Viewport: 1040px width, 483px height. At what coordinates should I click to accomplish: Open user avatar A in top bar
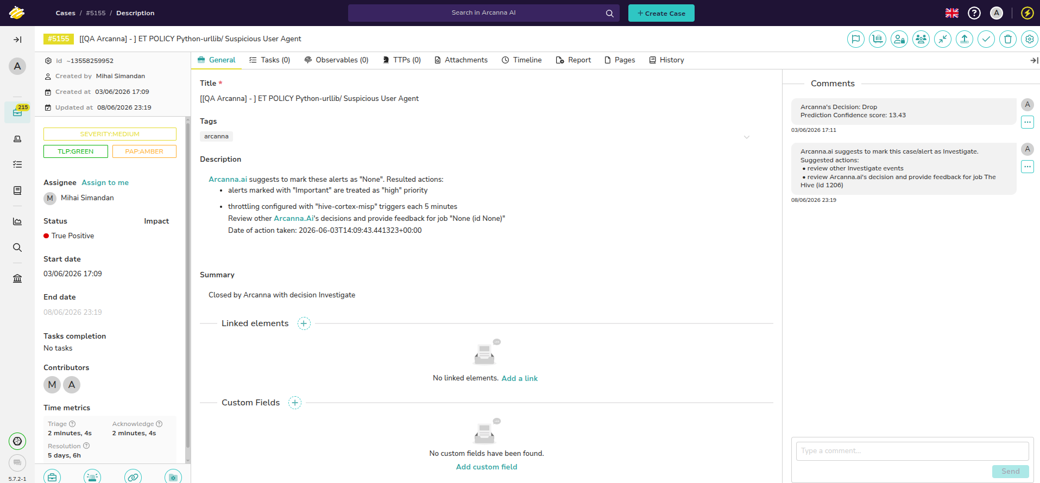pyautogui.click(x=997, y=13)
